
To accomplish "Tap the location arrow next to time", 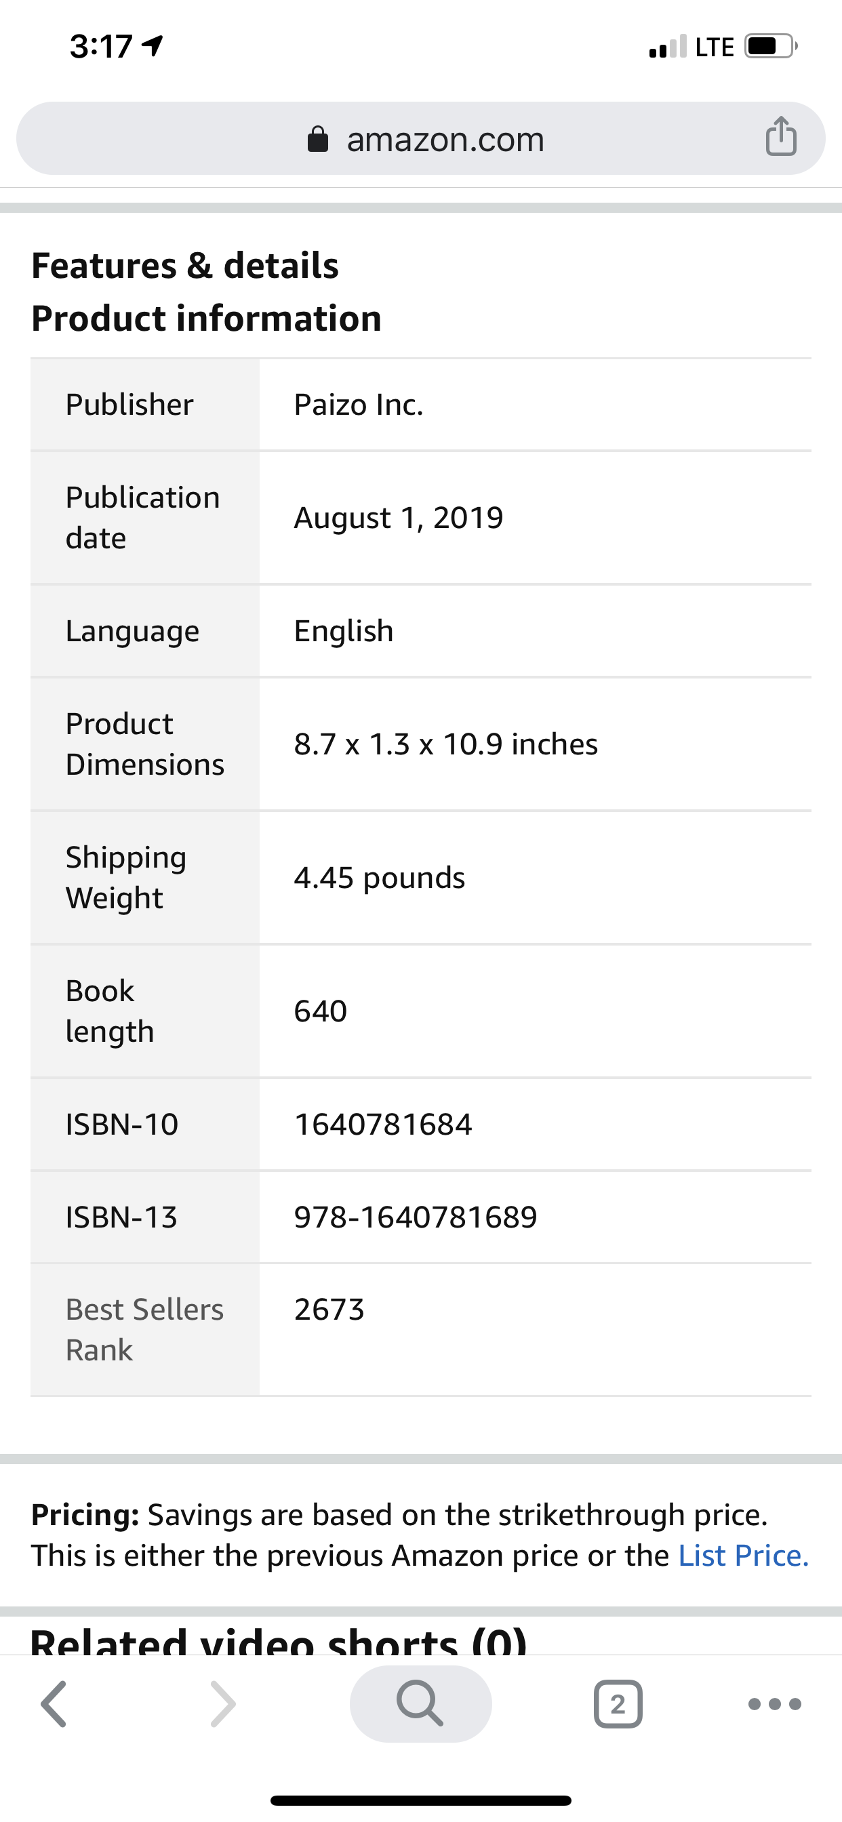I will [153, 47].
